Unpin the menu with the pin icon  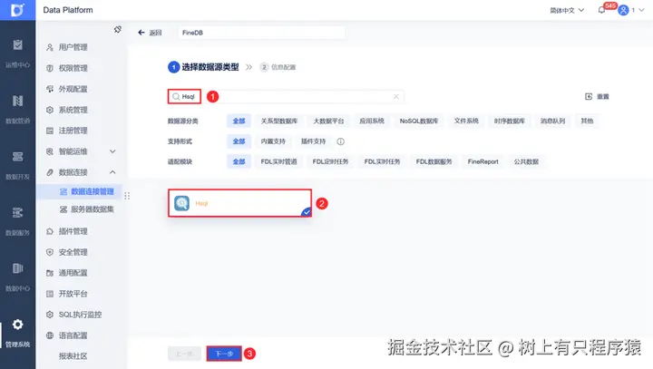(x=118, y=30)
